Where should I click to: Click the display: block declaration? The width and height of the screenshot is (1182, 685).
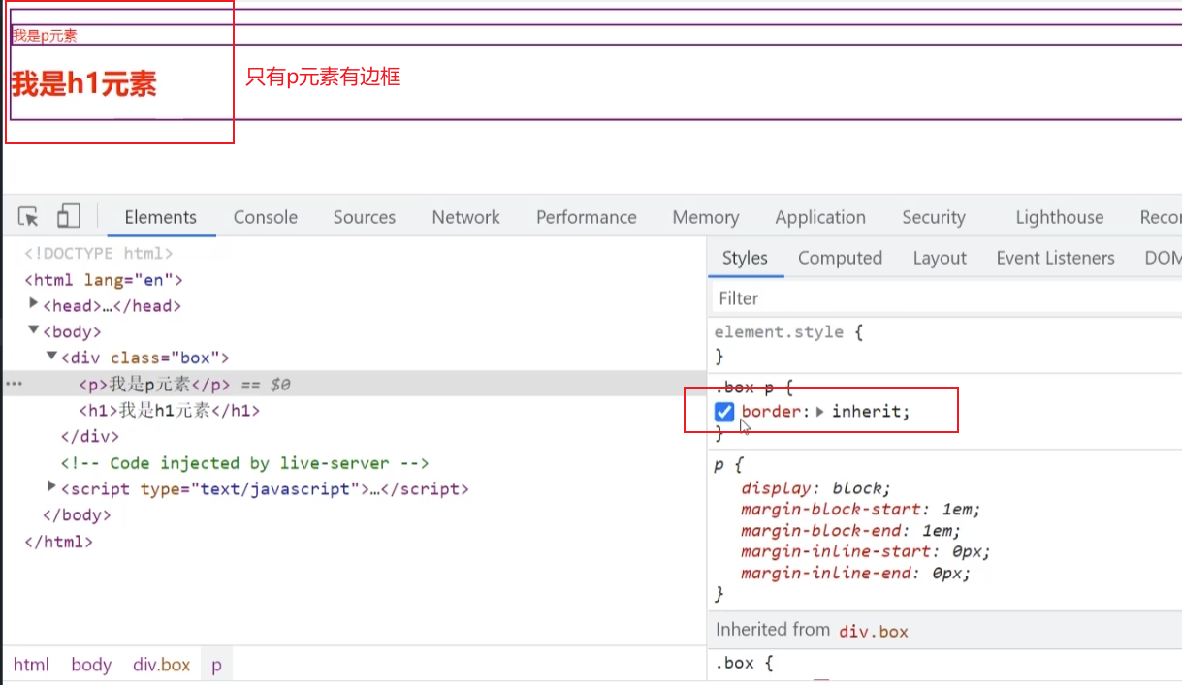point(815,487)
